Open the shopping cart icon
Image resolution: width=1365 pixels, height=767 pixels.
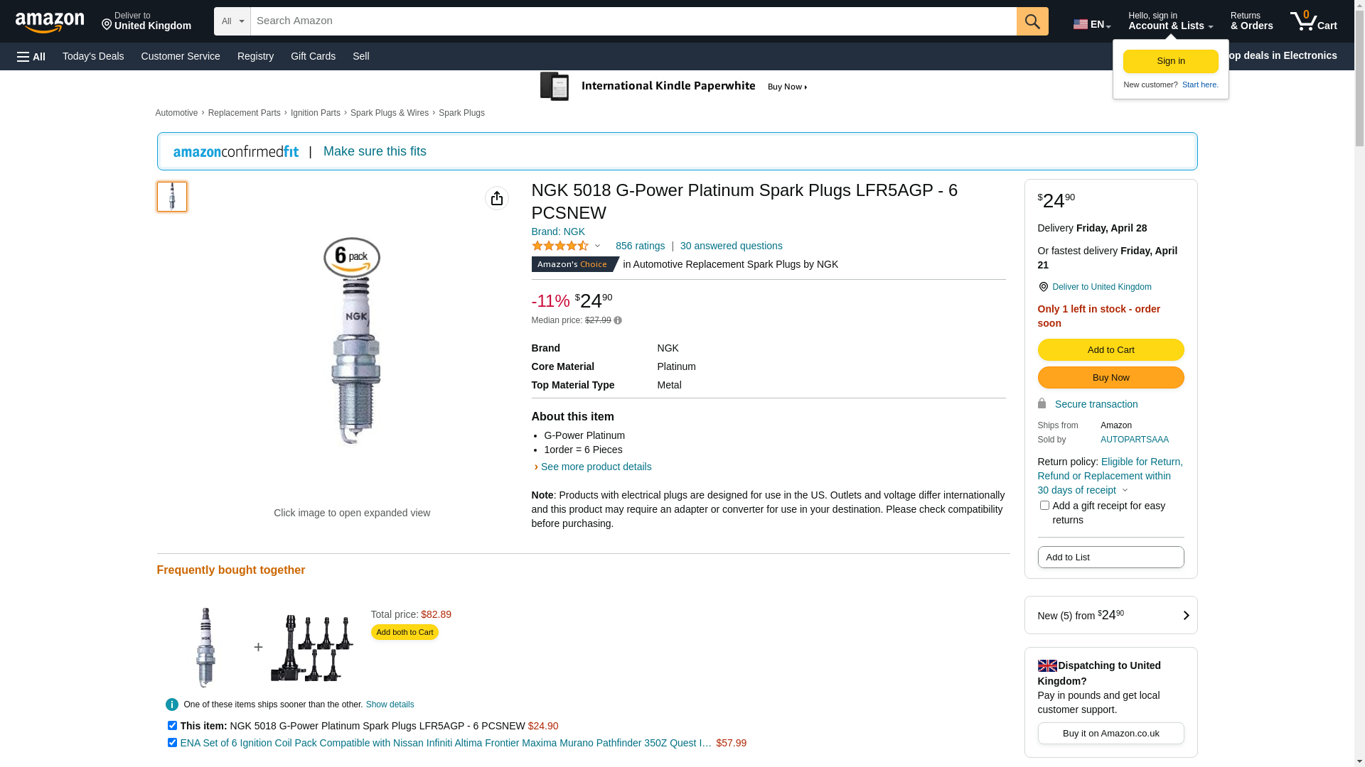point(1312,21)
